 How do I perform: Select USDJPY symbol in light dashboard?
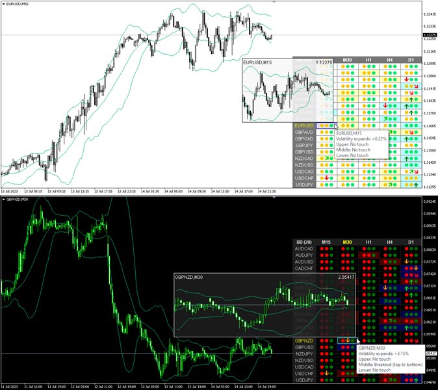click(304, 185)
